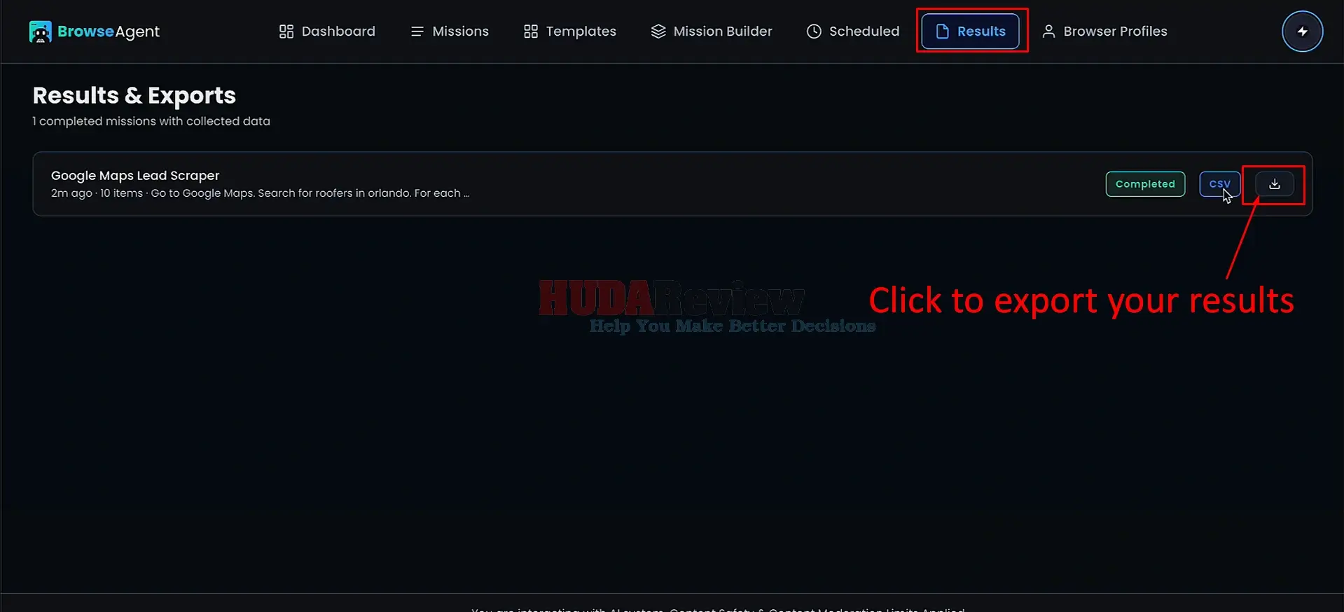This screenshot has height=612, width=1344.
Task: Click the Templates grid icon
Action: click(530, 32)
